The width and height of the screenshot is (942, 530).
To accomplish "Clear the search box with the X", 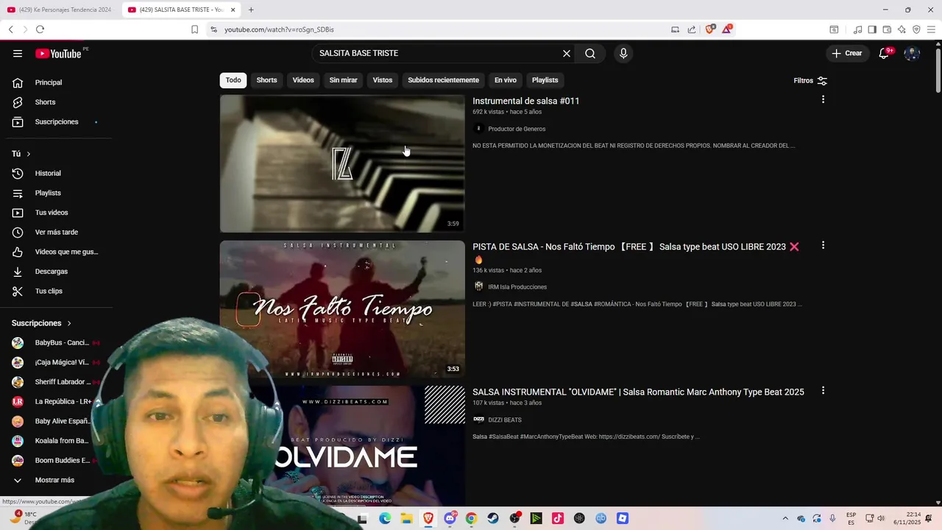I will click(x=567, y=53).
